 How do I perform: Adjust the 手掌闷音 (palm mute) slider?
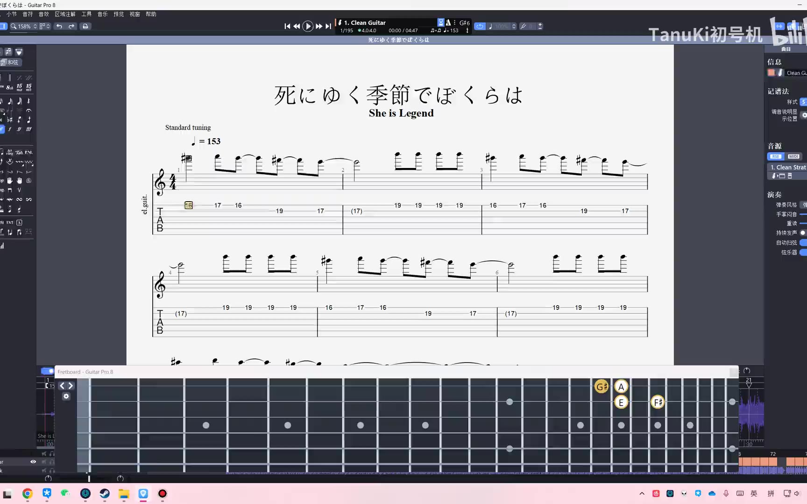tap(803, 214)
